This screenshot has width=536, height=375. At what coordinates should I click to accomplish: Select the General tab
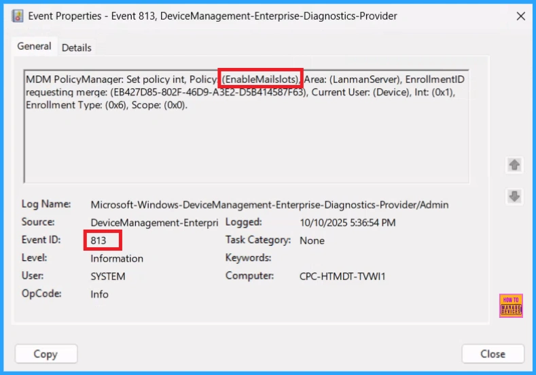point(34,46)
